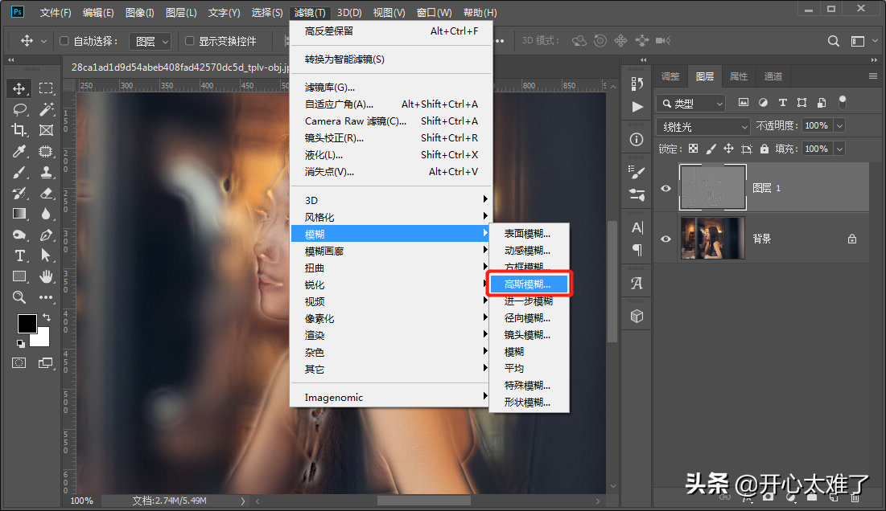This screenshot has width=886, height=511.
Task: Select the Lasso tool
Action: click(x=19, y=109)
